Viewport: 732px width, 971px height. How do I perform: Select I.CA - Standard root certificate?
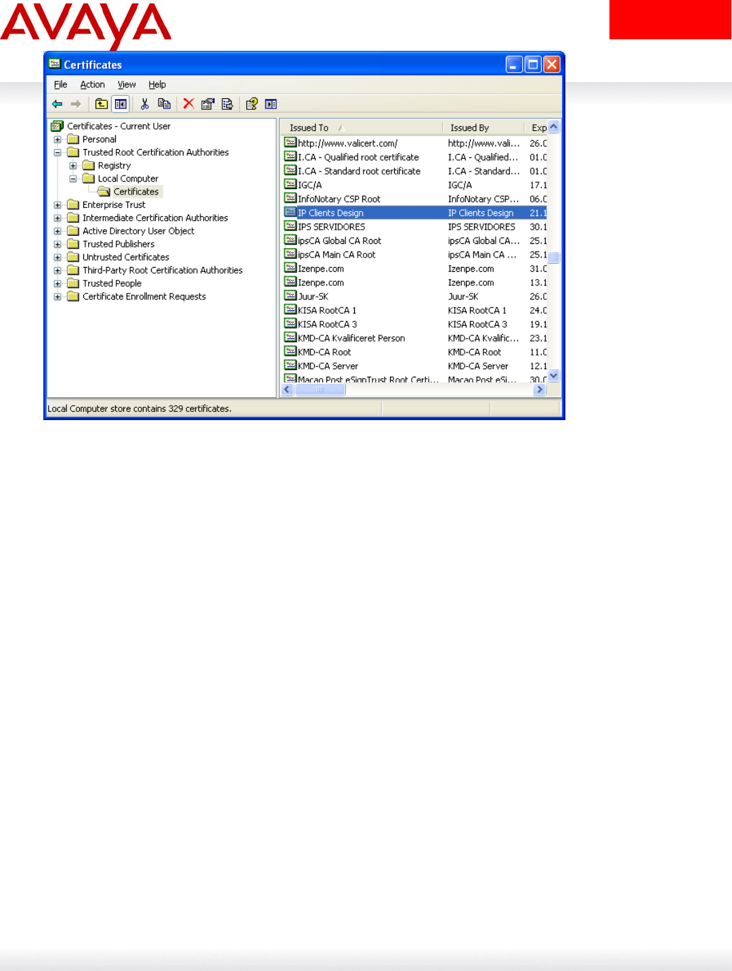(x=414, y=171)
